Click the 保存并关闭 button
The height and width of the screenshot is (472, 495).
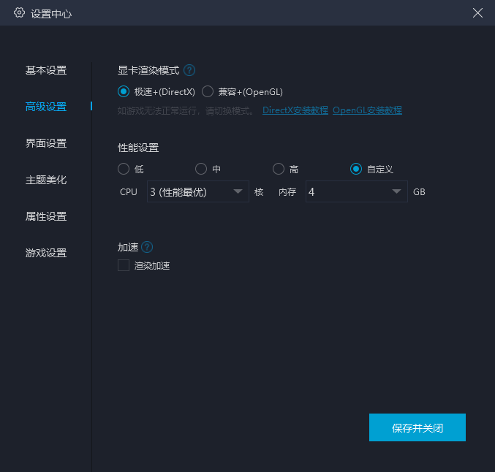[x=417, y=427]
